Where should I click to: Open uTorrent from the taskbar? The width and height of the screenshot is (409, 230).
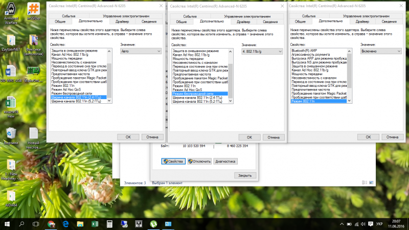tap(153, 223)
